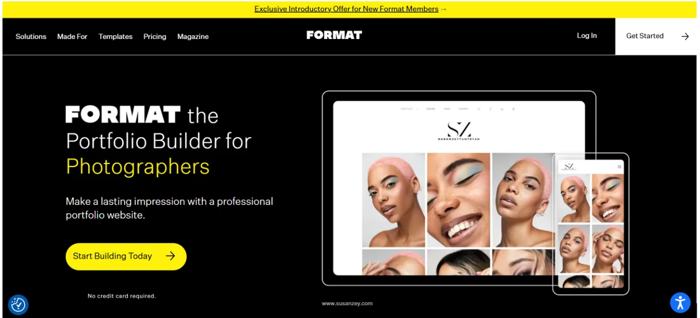Image resolution: width=700 pixels, height=318 pixels.
Task: Click the arrow inside Start Building Today button
Action: [x=170, y=256]
